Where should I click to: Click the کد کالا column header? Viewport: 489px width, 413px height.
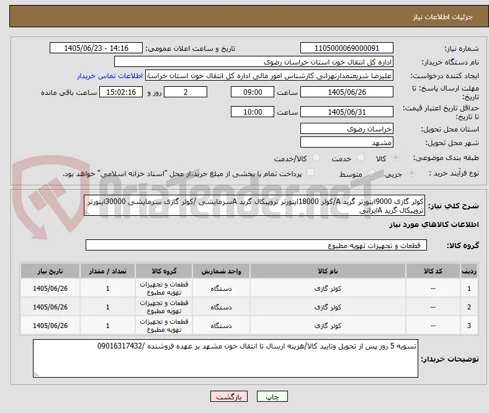433,271
